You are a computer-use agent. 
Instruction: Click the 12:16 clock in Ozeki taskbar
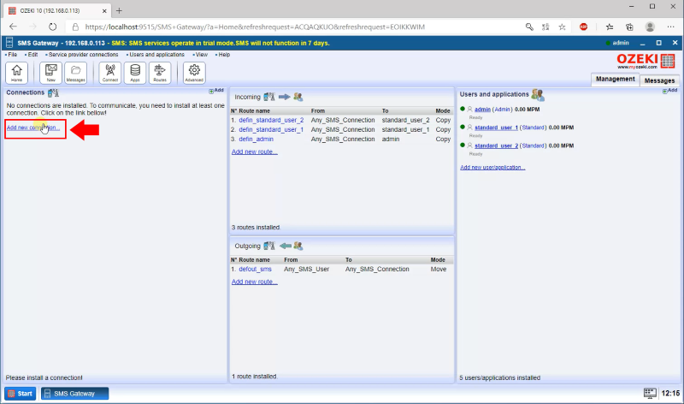[670, 394]
